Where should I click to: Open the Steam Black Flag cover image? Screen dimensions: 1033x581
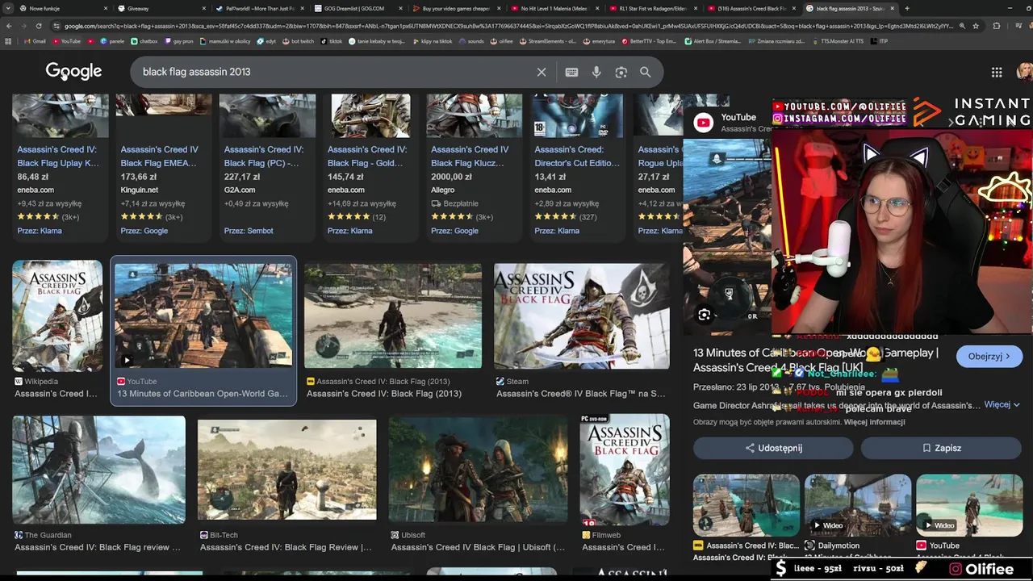tap(582, 316)
